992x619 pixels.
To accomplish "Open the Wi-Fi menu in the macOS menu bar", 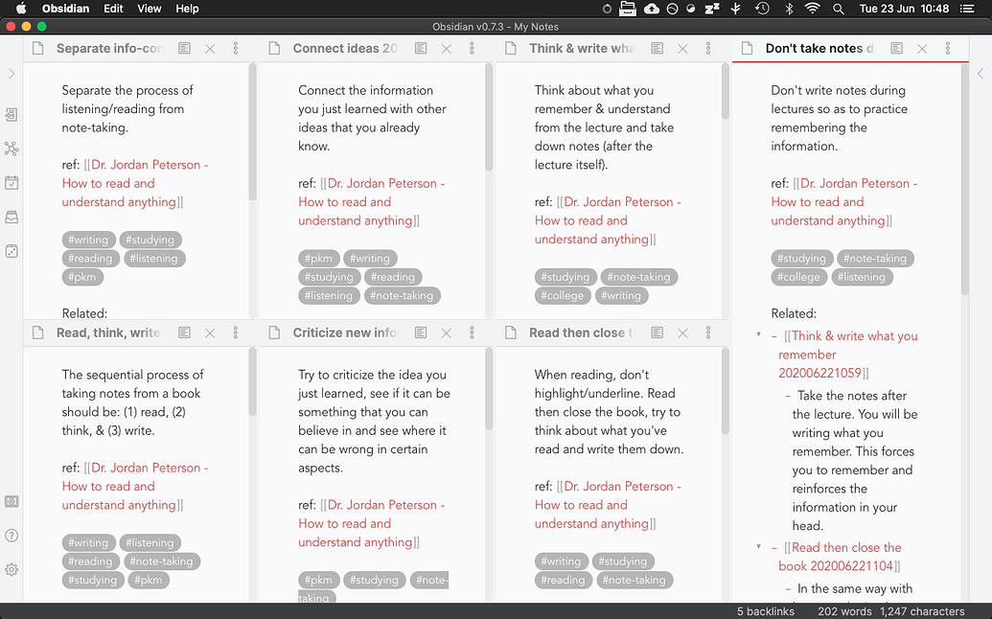I will (x=812, y=9).
